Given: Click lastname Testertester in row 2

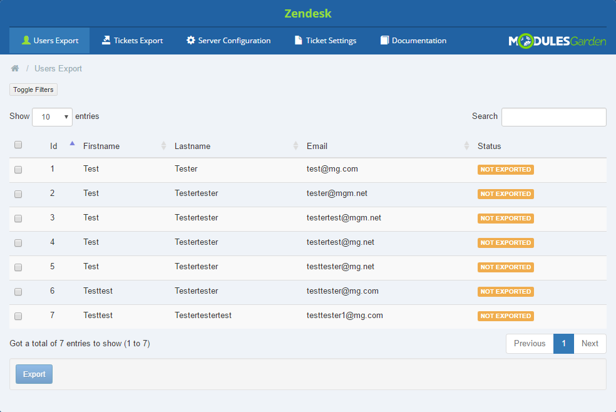Looking at the screenshot, I should tap(197, 193).
